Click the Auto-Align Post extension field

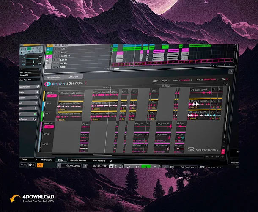30,80
